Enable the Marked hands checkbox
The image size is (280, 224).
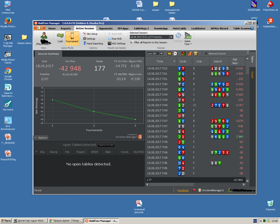point(206,54)
